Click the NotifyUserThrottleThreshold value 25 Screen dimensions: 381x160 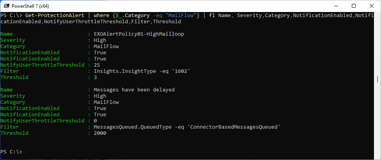pyautogui.click(x=97, y=65)
